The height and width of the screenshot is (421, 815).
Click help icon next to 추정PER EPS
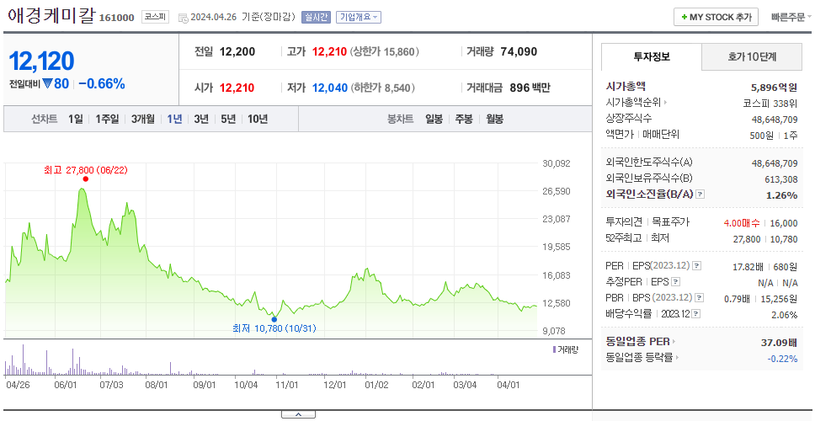[x=676, y=282]
